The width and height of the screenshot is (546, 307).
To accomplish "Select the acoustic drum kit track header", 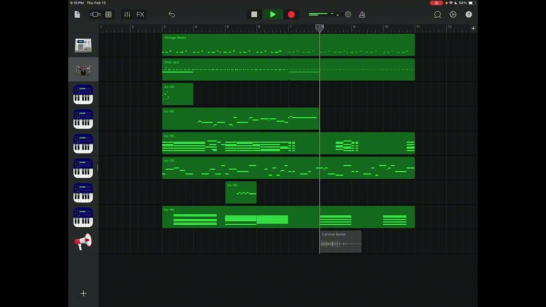I will click(83, 70).
